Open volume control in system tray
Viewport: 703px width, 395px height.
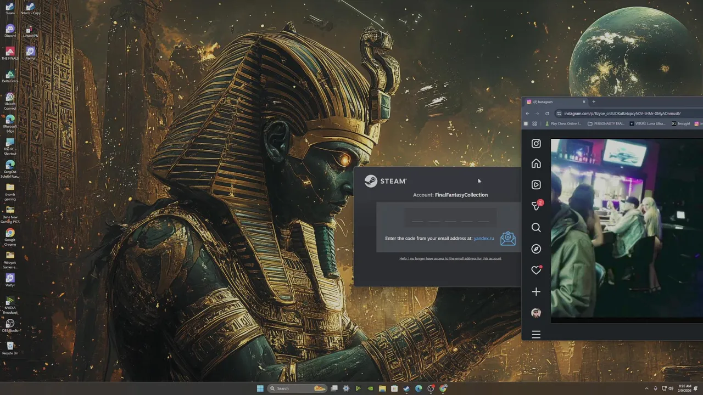point(671,388)
